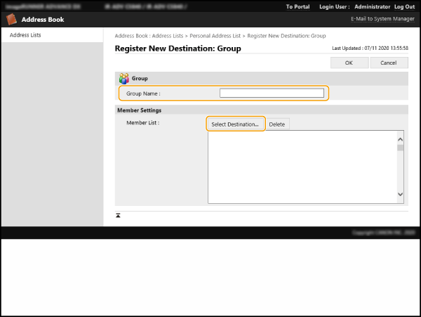The height and width of the screenshot is (317, 421).
Task: Open E-Mail to System Manager
Action: (383, 19)
